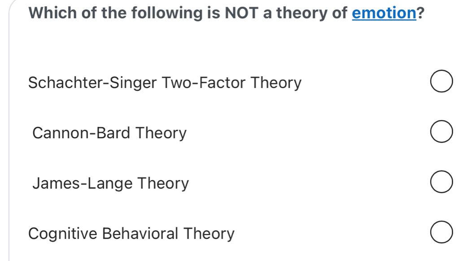
Task: Pick the James-Lange Theory radio button
Action: point(441,182)
